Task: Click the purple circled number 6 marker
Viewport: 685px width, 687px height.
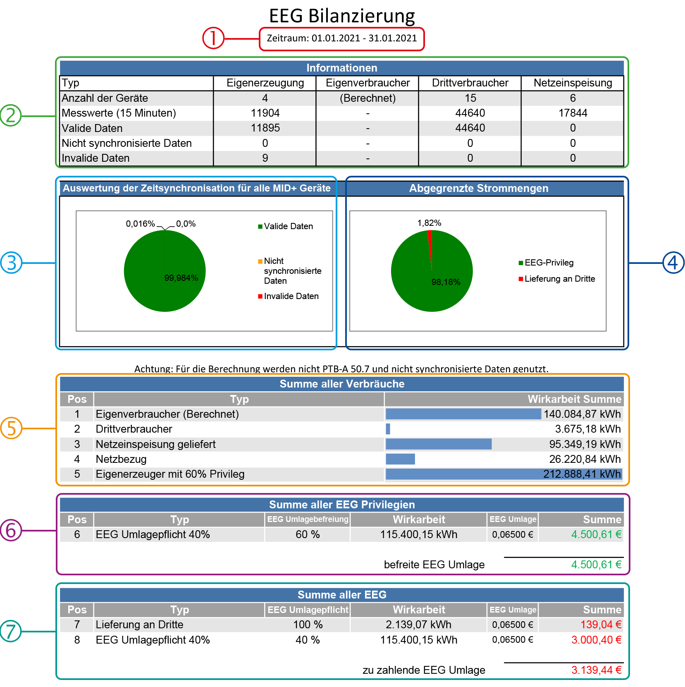Action: 11,530
